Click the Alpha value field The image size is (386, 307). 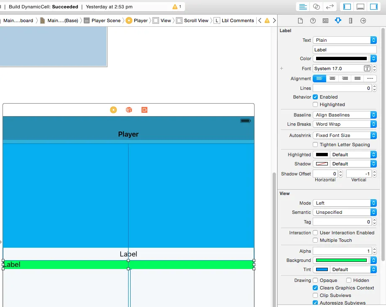(x=342, y=251)
